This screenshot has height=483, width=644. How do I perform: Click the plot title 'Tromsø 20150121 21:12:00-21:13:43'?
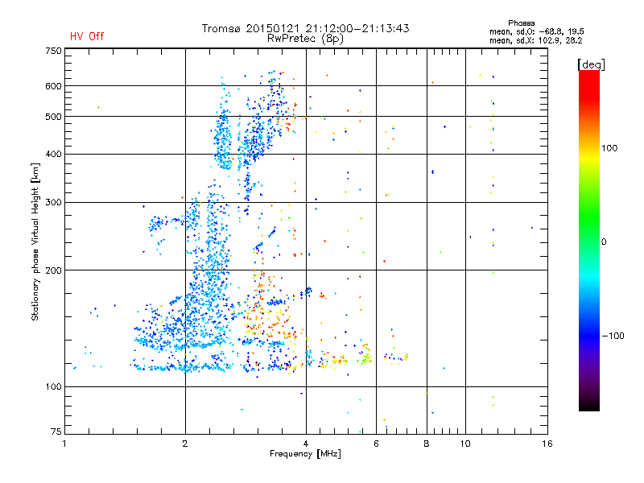click(x=305, y=28)
